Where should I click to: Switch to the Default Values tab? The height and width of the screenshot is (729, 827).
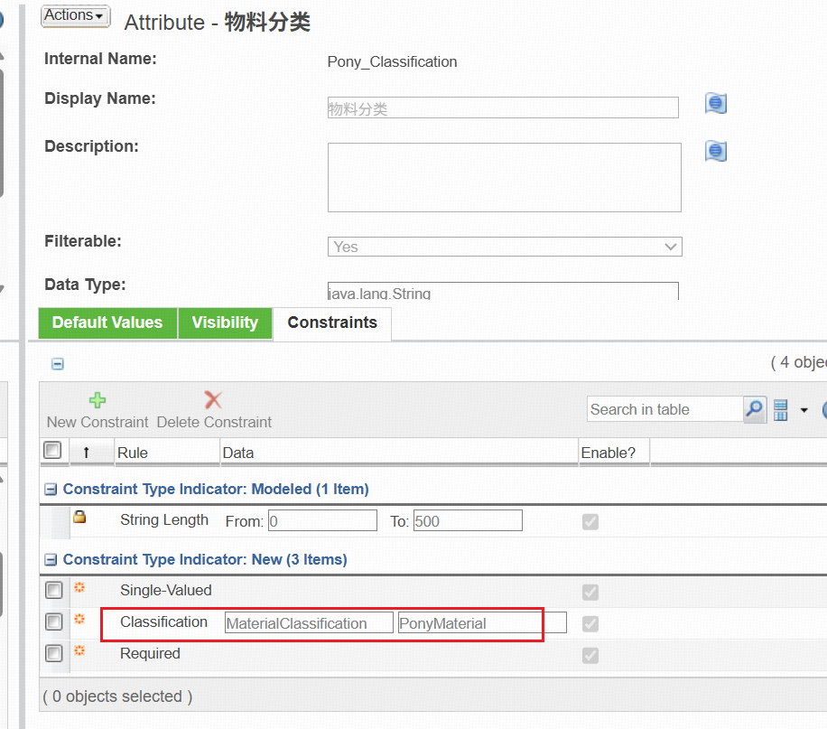click(107, 322)
